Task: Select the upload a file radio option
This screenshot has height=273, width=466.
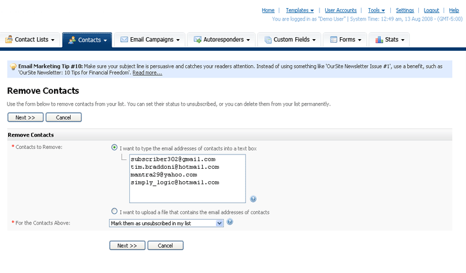Action: 114,211
